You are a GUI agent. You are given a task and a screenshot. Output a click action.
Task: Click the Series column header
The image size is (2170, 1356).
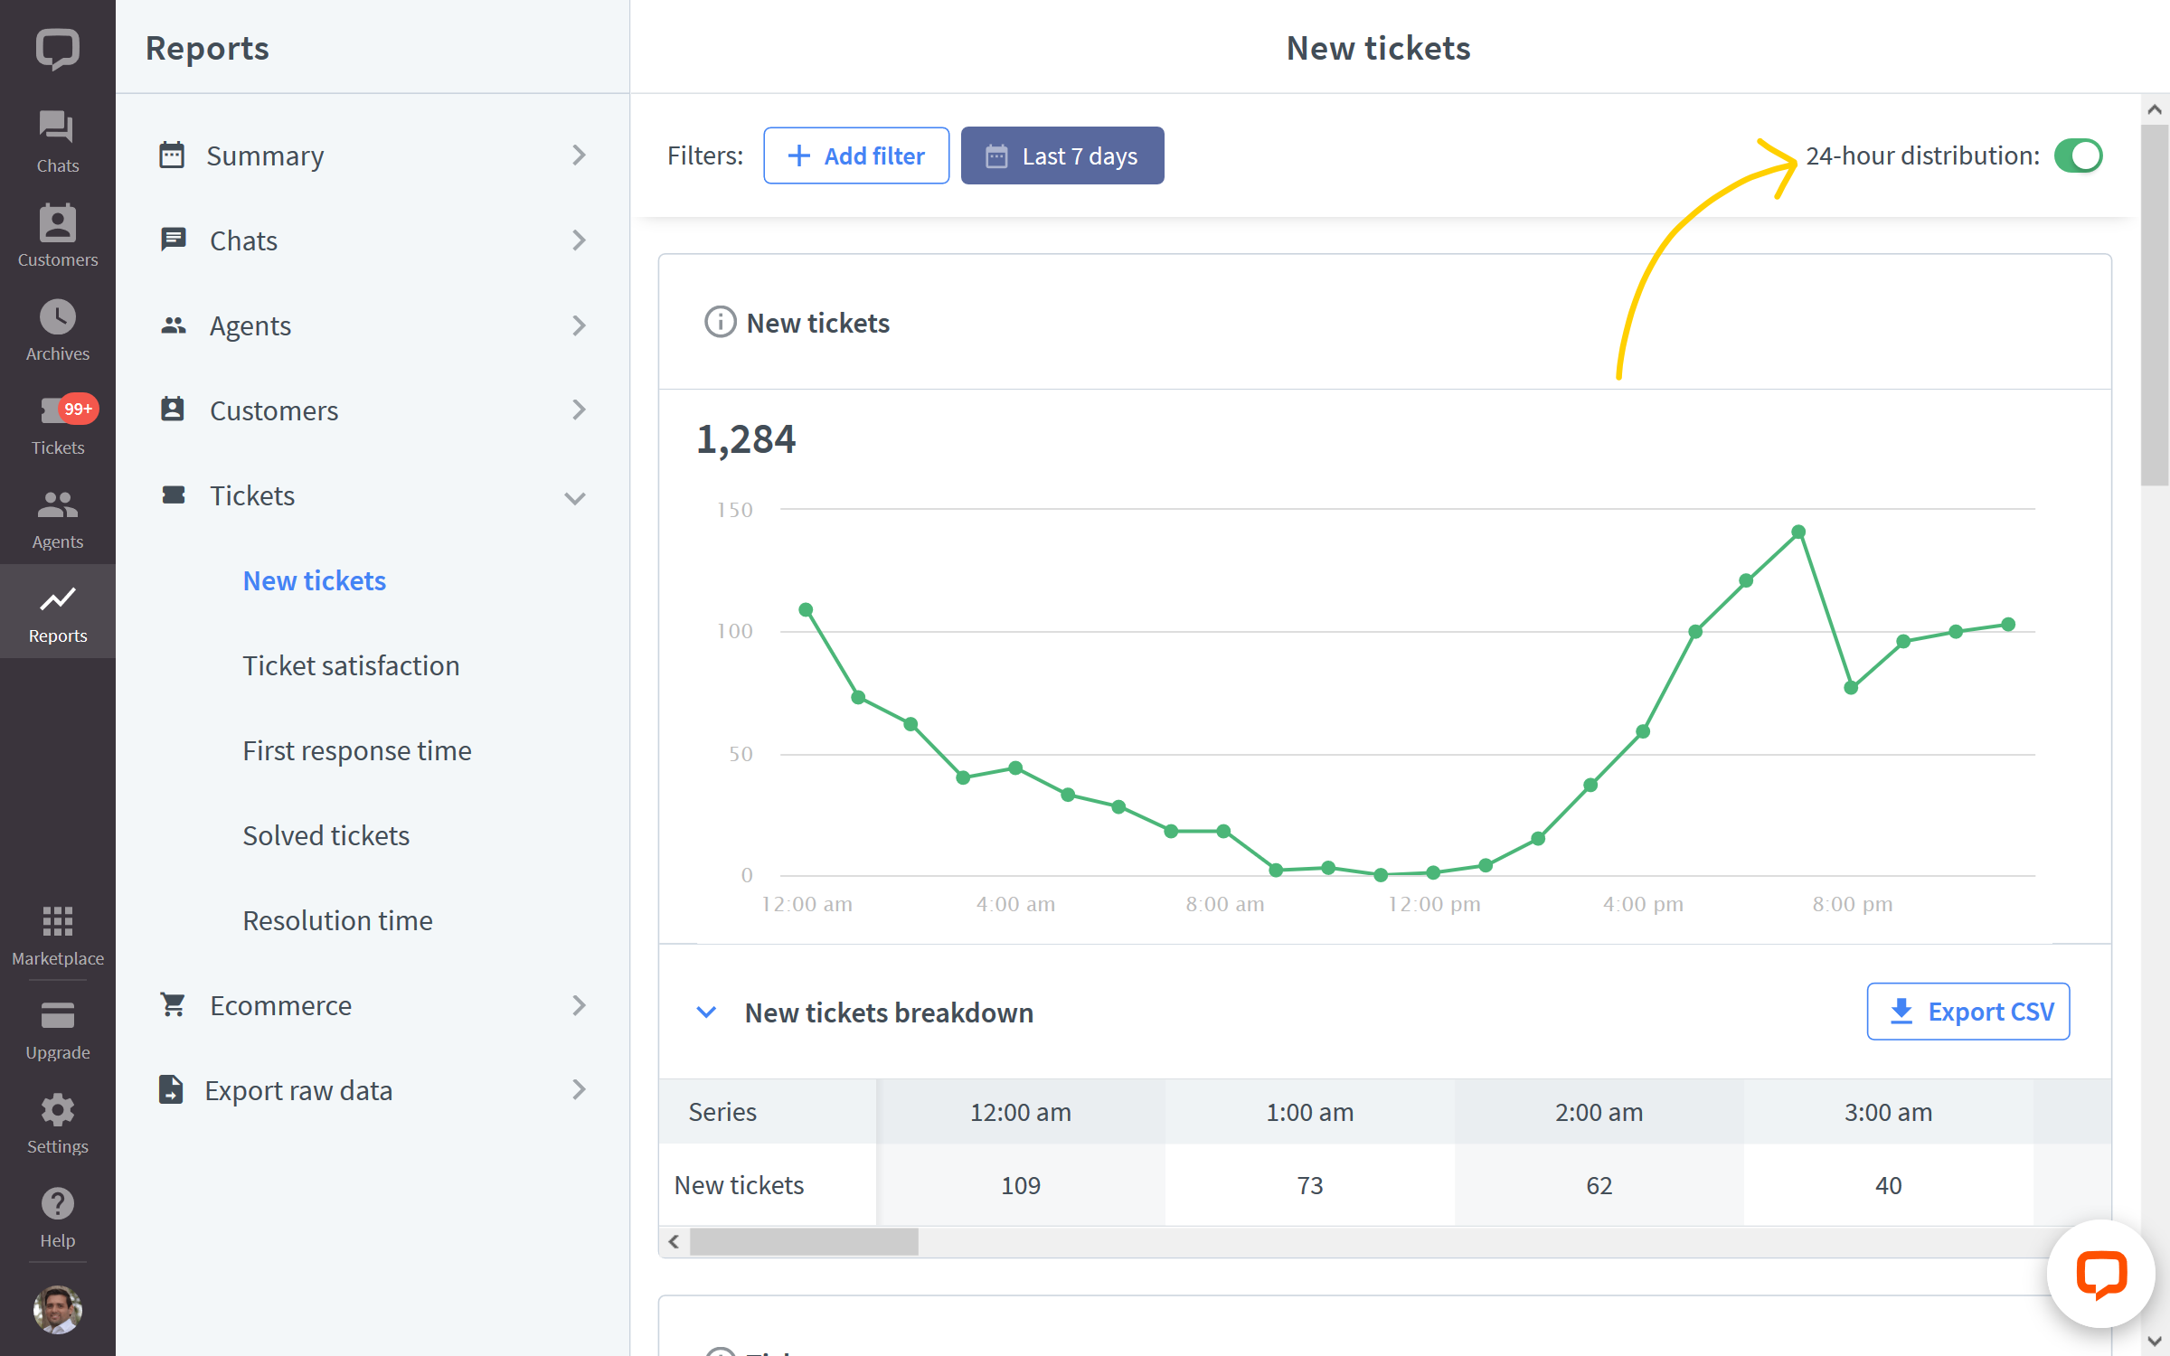[x=768, y=1111]
